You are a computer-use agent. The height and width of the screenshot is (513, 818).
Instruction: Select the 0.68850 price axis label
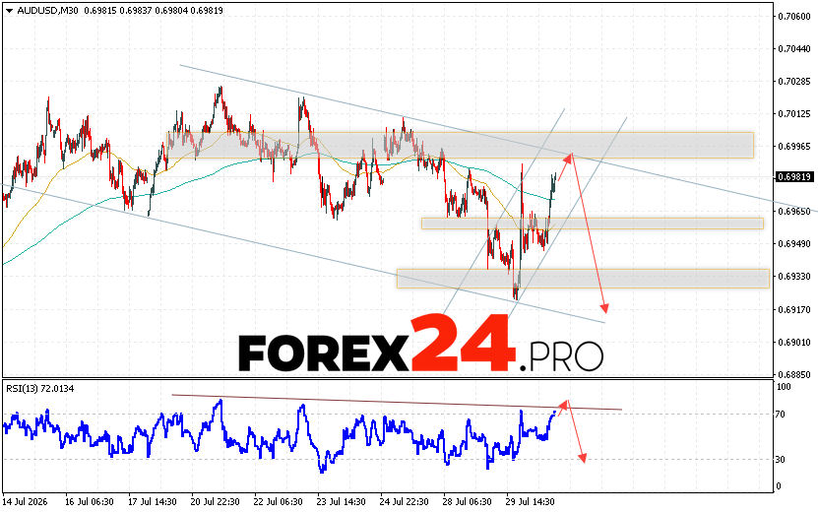(x=794, y=375)
